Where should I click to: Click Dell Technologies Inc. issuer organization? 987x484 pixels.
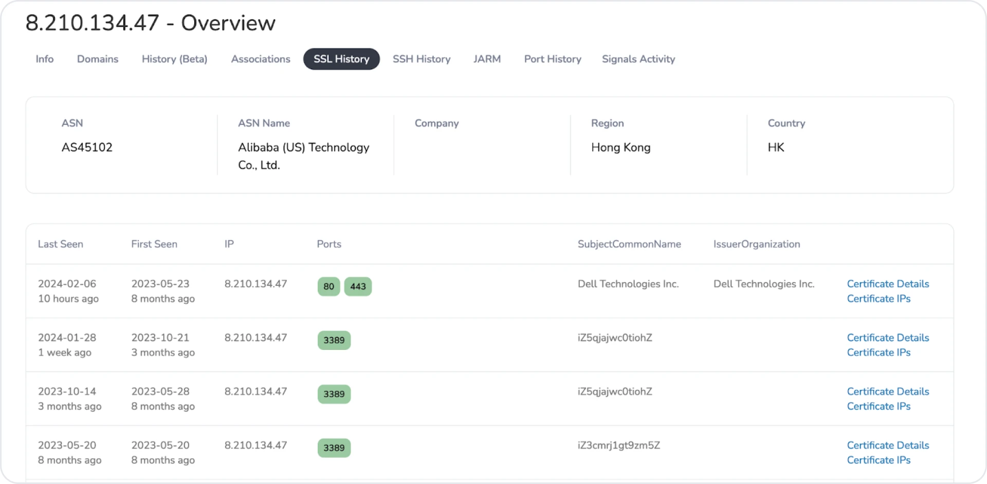pos(764,284)
